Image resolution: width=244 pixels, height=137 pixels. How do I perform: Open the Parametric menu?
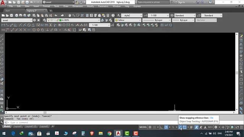pyautogui.click(x=103, y=6)
